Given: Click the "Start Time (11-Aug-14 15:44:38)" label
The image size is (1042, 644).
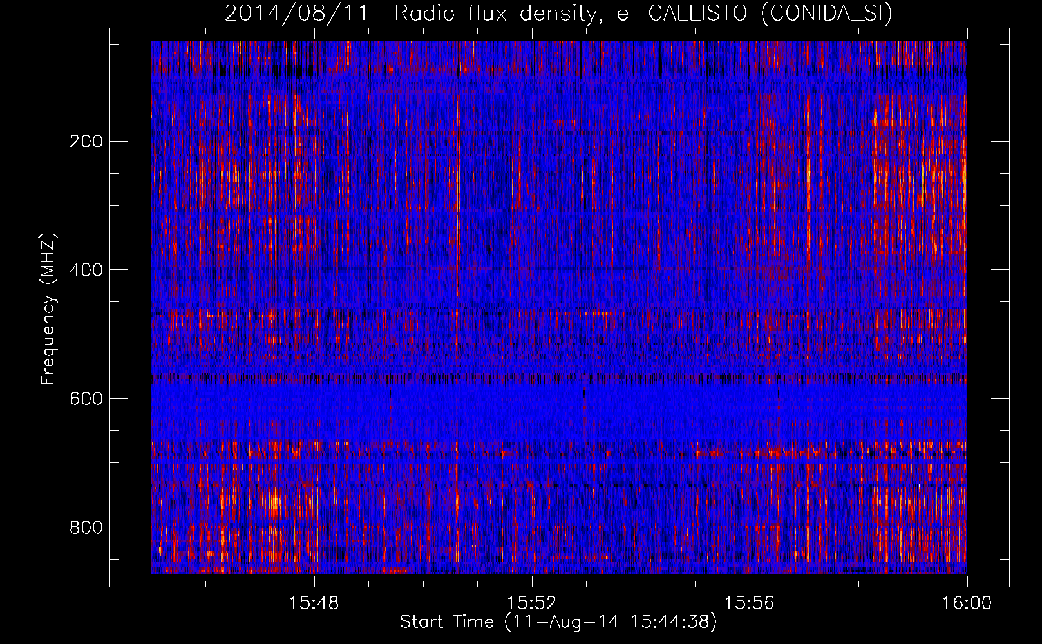Looking at the screenshot, I should pos(558,622).
